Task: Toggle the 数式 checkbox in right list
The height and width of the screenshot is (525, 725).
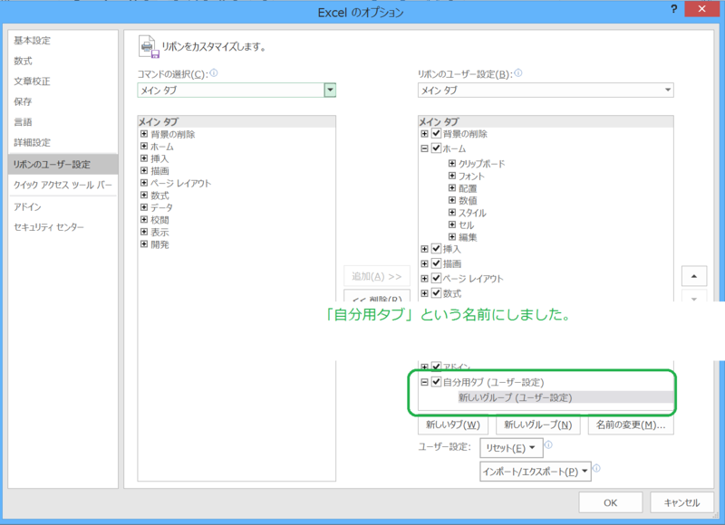Action: click(436, 292)
